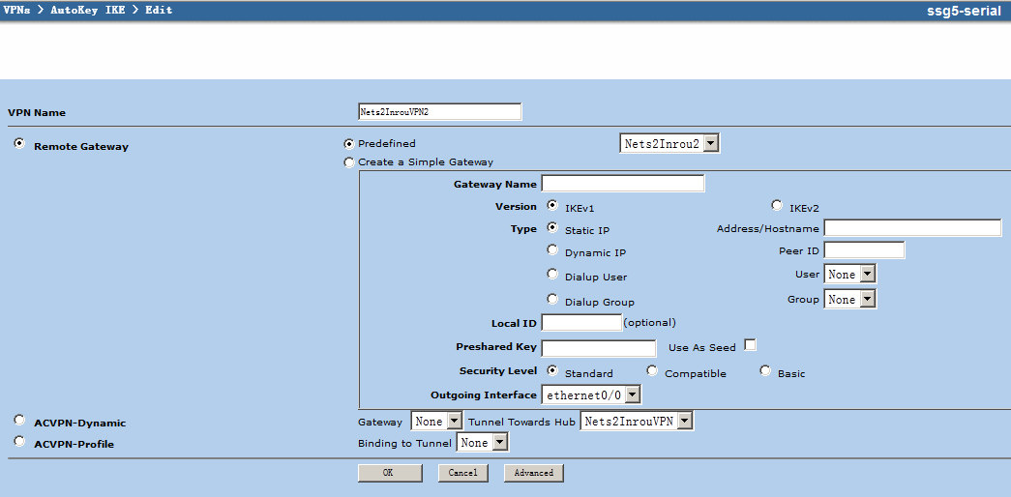The width and height of the screenshot is (1011, 497).
Task: Open the Tunnel Towards Hub dropdown
Action: tap(637, 422)
